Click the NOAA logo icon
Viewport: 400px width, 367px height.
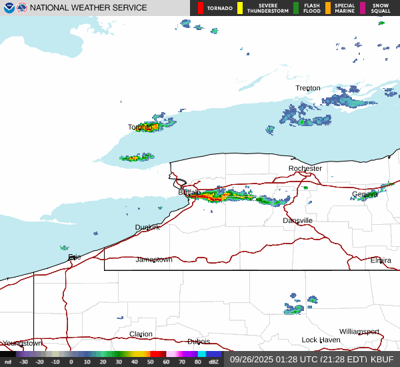point(7,8)
